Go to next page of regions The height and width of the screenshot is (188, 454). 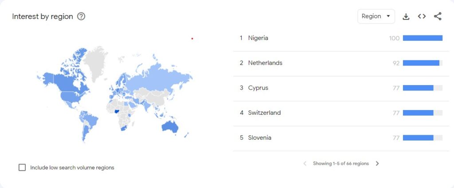click(377, 164)
